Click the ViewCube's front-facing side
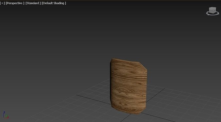The height and width of the screenshot is (122, 221). (x=212, y=11)
